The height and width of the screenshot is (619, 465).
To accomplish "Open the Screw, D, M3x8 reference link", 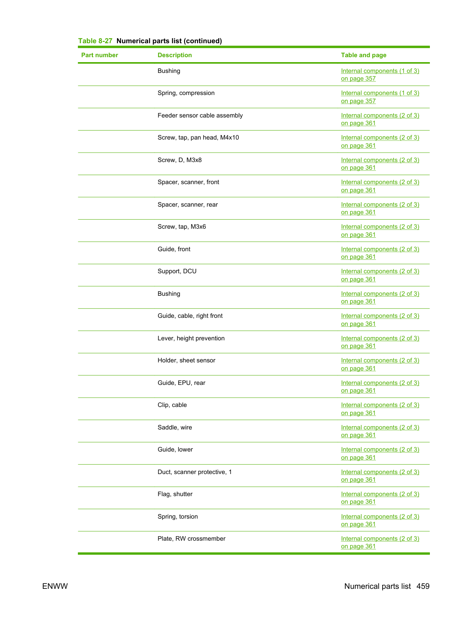I will (x=380, y=164).
